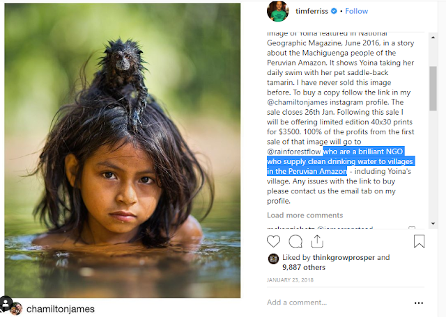Open the chamiltonjames avatar below the photo
Viewport: 446px width, 317px height.
click(x=16, y=309)
